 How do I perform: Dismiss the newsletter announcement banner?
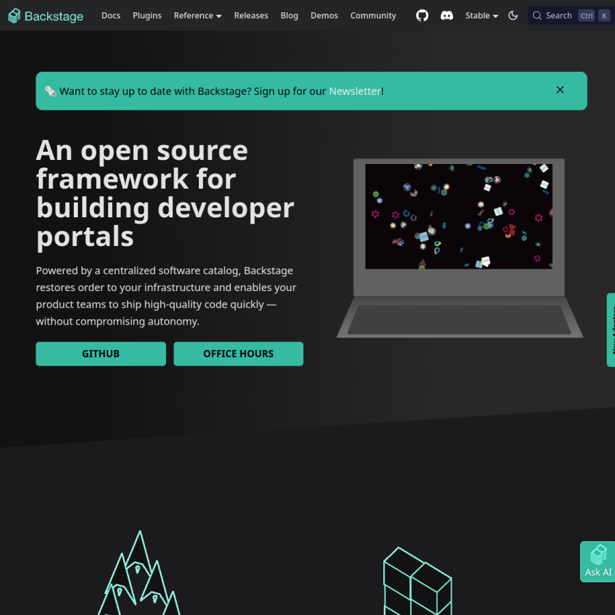[560, 90]
